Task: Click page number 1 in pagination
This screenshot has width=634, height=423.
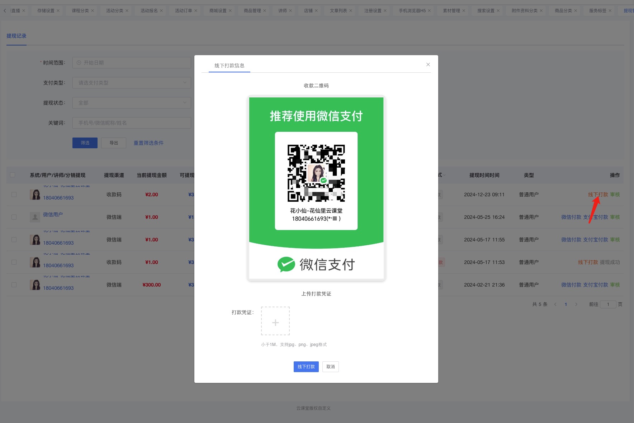Action: click(566, 304)
